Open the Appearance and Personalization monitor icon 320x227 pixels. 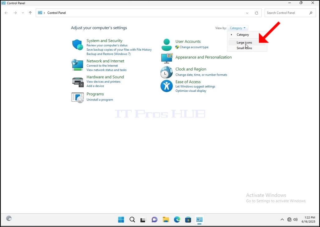pos(167,58)
